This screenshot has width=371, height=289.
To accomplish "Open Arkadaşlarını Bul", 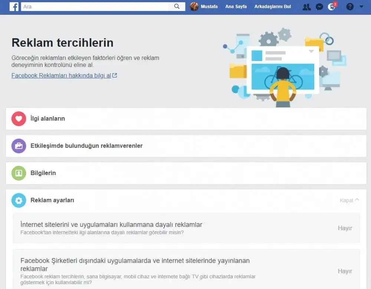I will [x=273, y=7].
